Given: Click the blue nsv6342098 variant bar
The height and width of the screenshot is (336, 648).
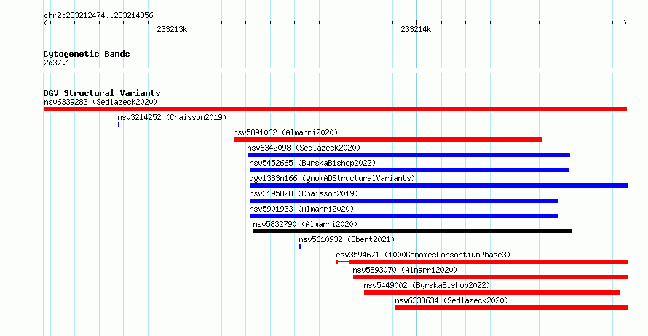Looking at the screenshot, I should 408,155.
